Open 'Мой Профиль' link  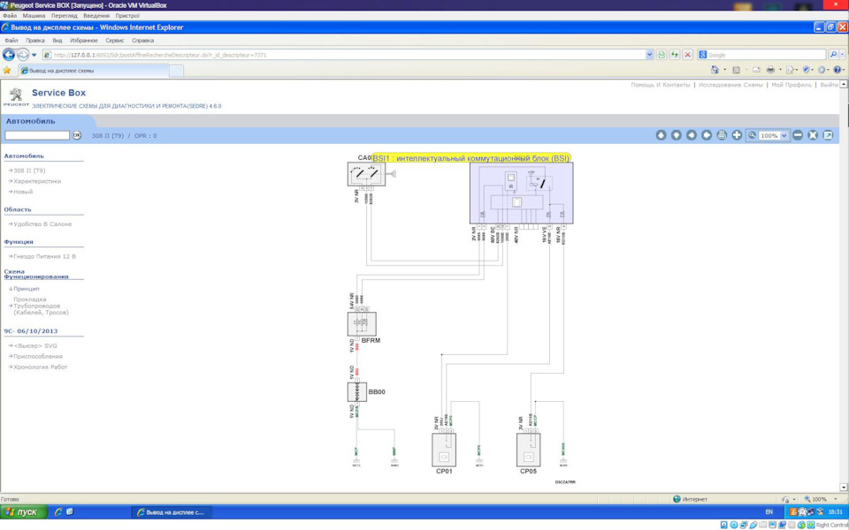point(792,85)
